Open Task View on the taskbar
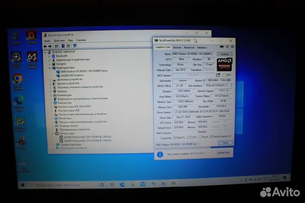Viewport: 305px width, 203px height. pyautogui.click(x=112, y=184)
